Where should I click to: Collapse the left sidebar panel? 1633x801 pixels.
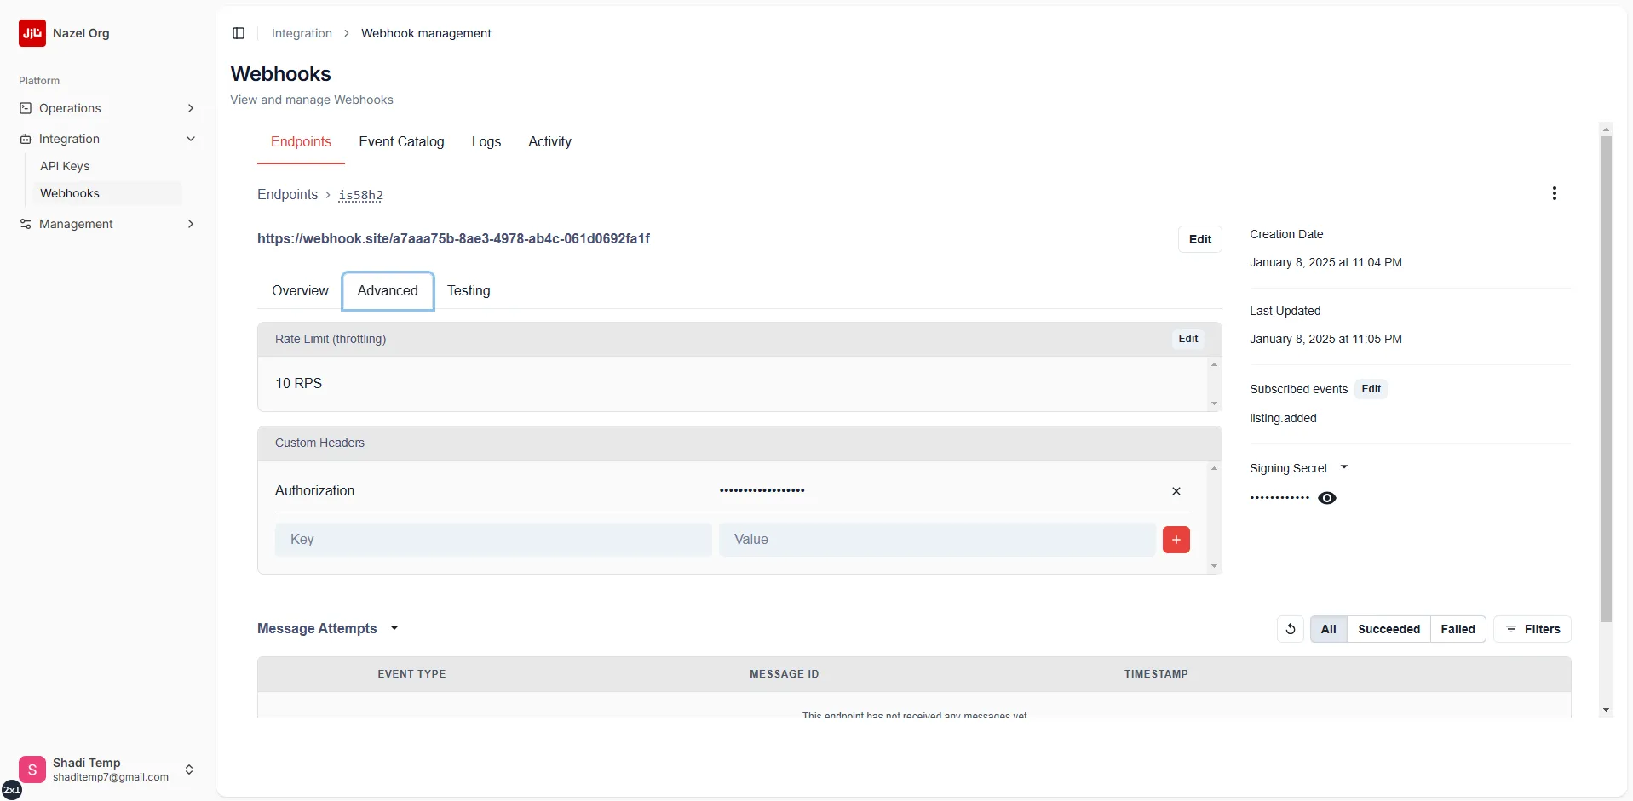tap(238, 33)
